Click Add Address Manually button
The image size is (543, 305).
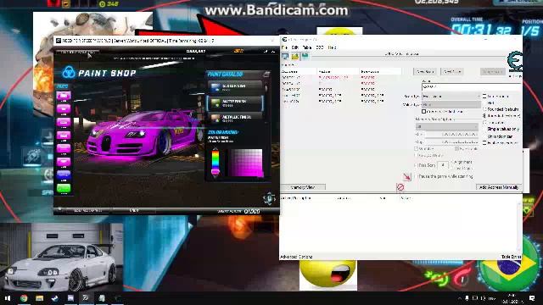coord(499,187)
